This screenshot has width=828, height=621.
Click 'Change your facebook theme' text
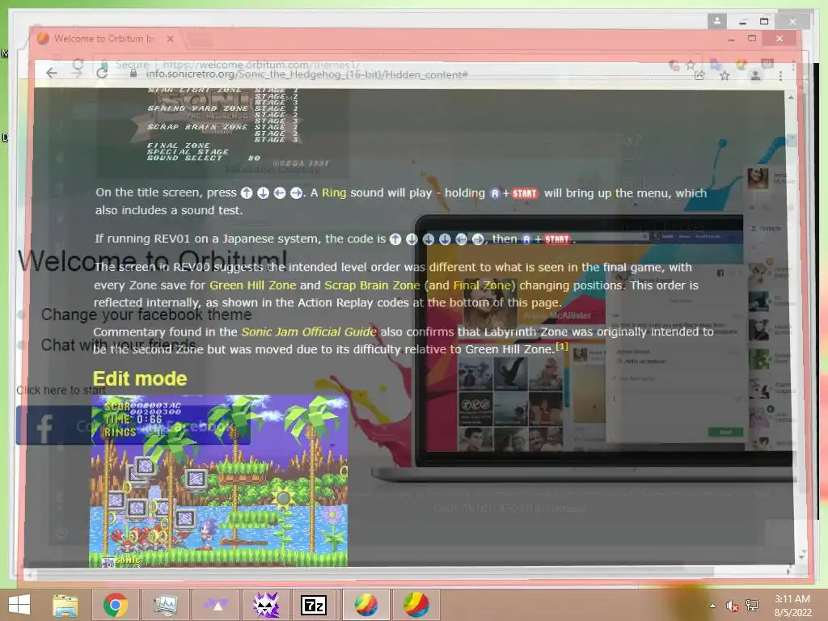[146, 315]
